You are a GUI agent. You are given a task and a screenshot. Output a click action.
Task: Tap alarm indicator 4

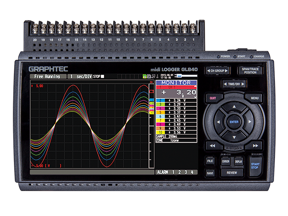[192, 172]
